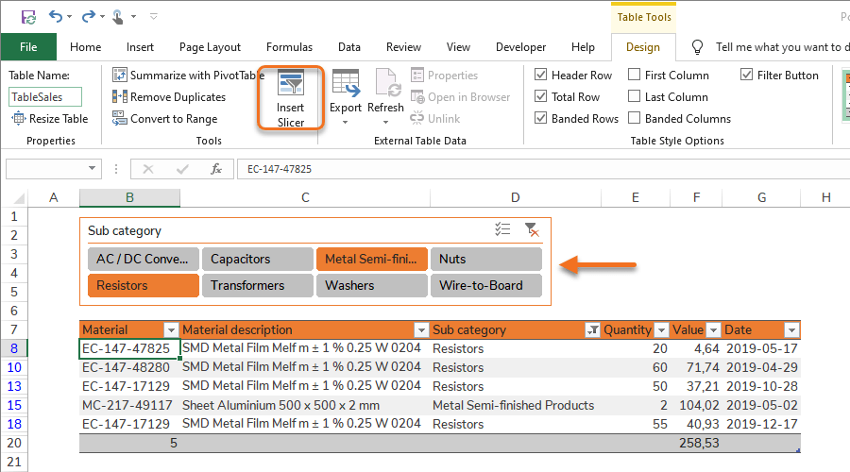Enable the First Column checkbox
The image size is (850, 472).
coord(635,76)
